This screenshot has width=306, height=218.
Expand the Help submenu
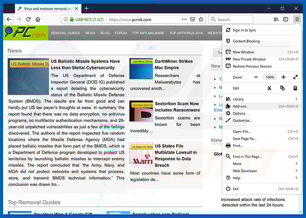coord(261,178)
